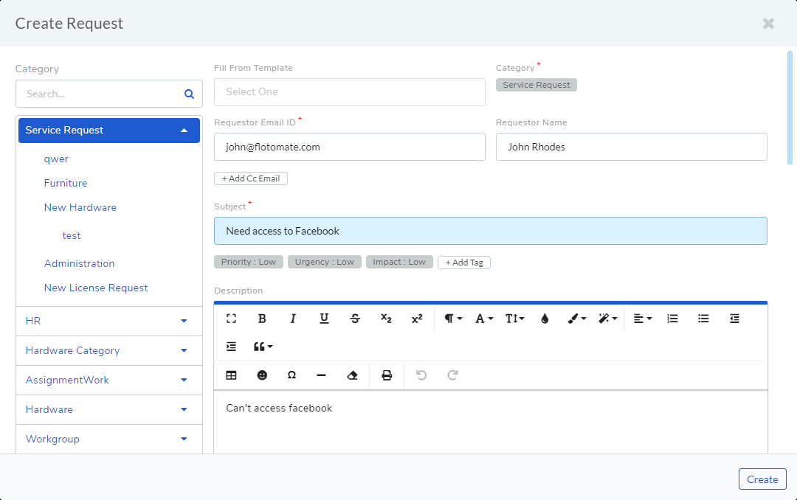Apply strikethrough formatting in editor
This screenshot has width=797, height=500.
[355, 319]
